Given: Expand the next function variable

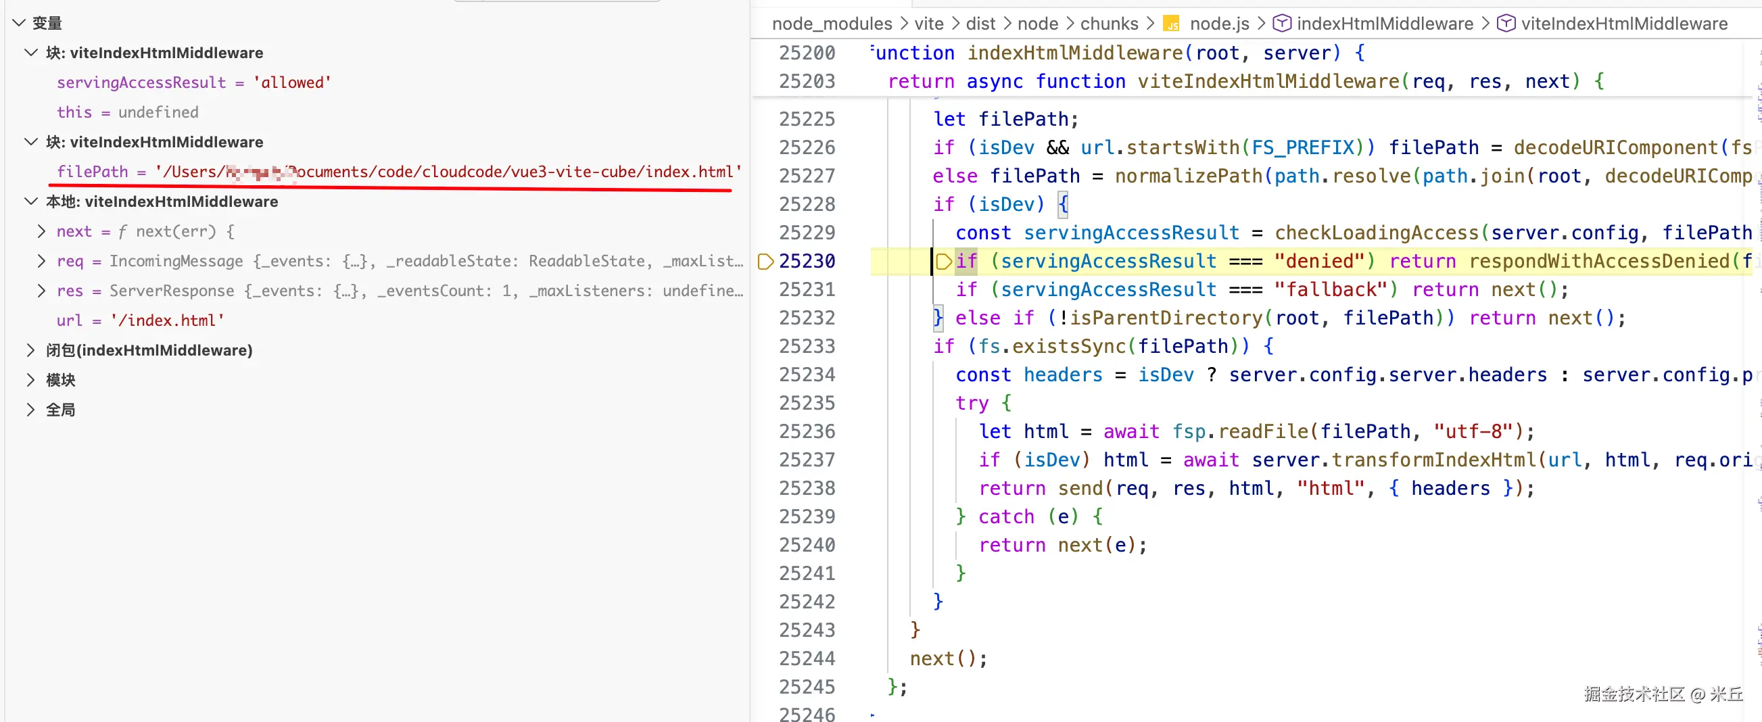Looking at the screenshot, I should [x=42, y=232].
